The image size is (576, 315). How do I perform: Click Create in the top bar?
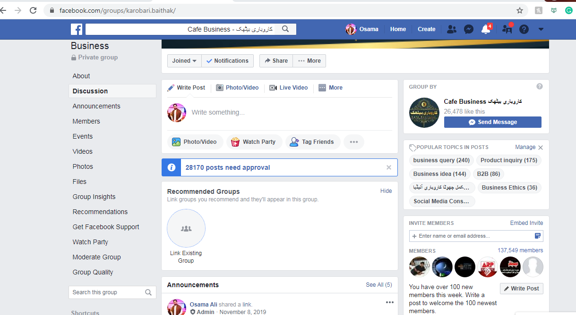(x=426, y=29)
